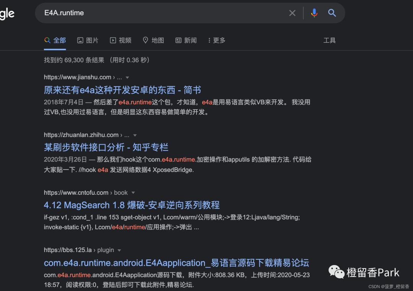Open result 原来还有e4a这种开发安卓的东西 - 简书
The width and height of the screenshot is (413, 291).
pyautogui.click(x=122, y=90)
